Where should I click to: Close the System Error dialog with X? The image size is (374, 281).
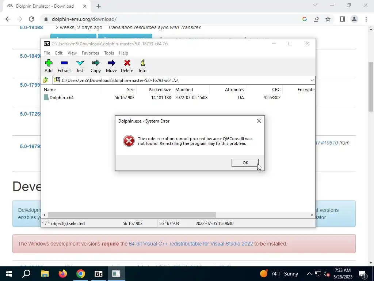click(x=259, y=121)
